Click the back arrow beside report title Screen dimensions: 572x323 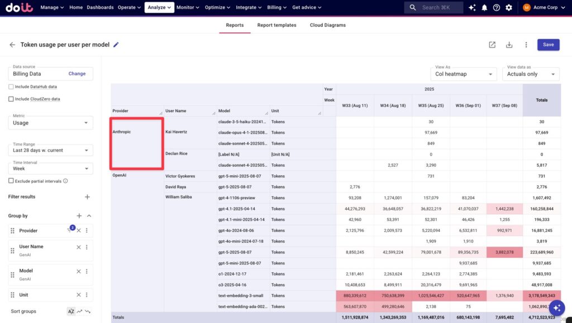(12, 45)
